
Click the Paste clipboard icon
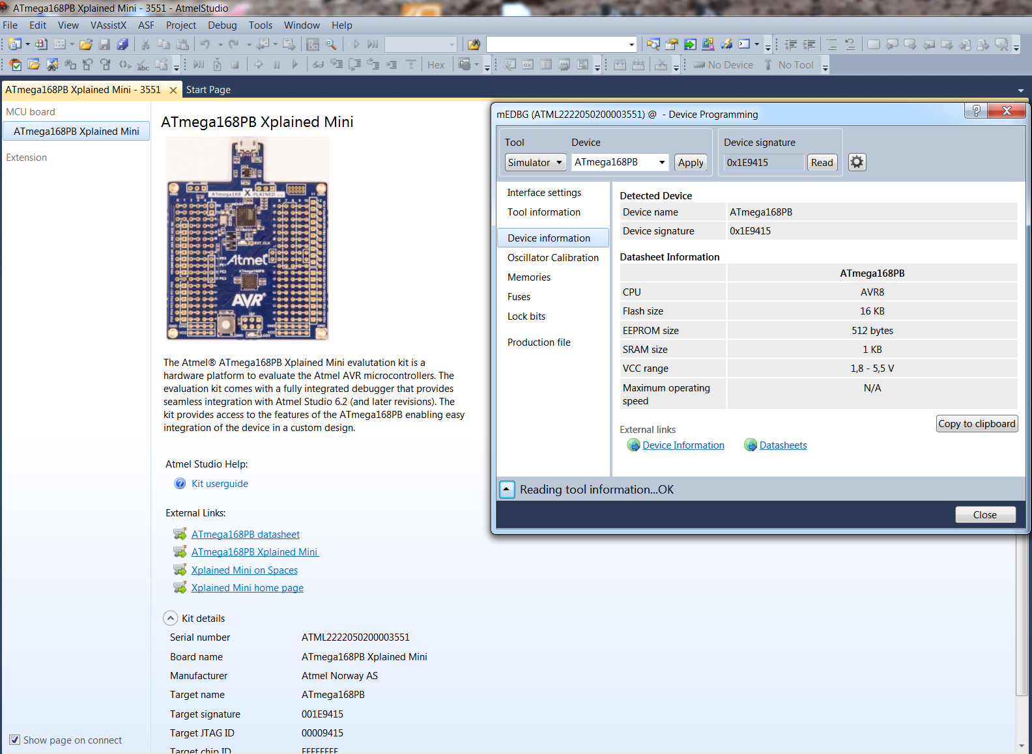[182, 44]
